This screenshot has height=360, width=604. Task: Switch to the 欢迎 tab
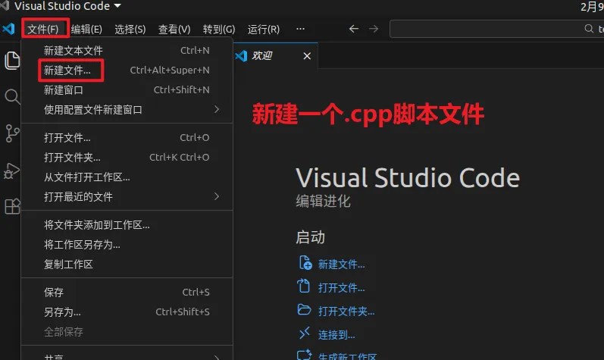pyautogui.click(x=275, y=56)
